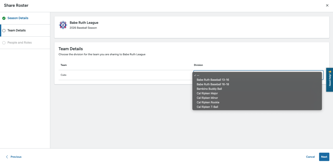
Task: Click the Cubs team name
Action: tap(63, 75)
